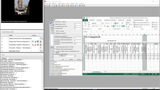Viewport: 160px width, 90px height.
Task: Open the Excel font size dropdown
Action: coord(105,23)
